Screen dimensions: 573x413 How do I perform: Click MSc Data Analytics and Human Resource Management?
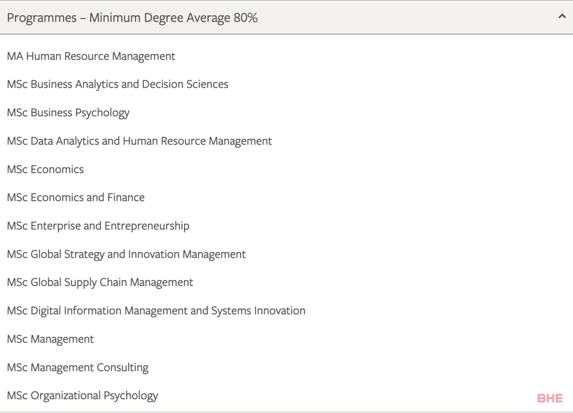pos(139,141)
